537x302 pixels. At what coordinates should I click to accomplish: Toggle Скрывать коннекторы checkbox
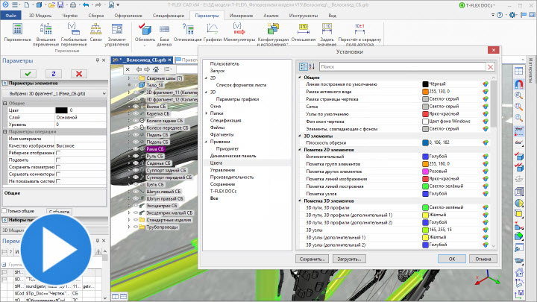point(58,174)
